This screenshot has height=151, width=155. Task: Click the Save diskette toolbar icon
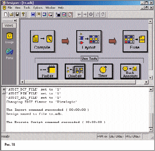[17, 15]
